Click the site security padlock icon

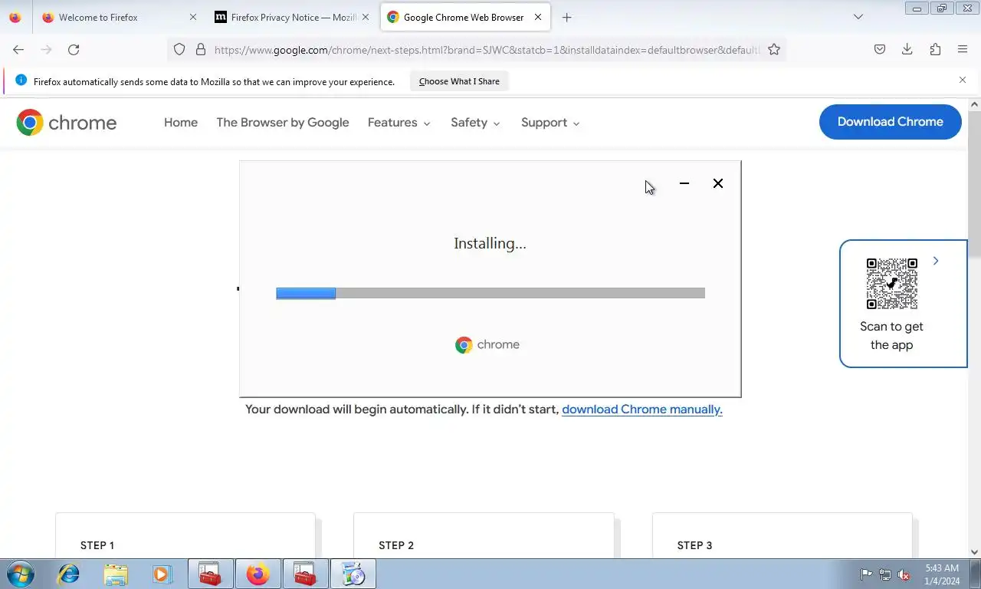pyautogui.click(x=201, y=50)
